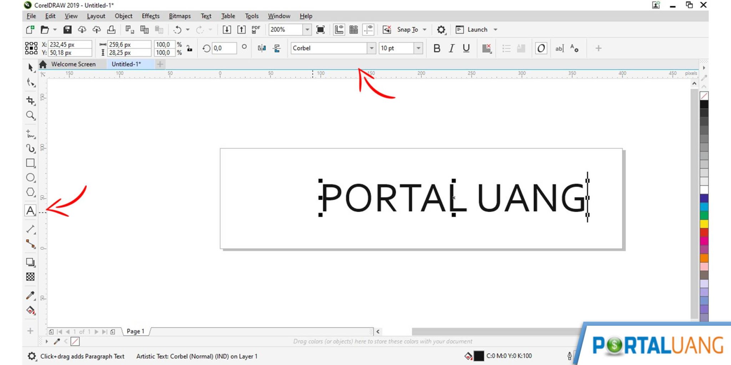Expand the Undo history dropdown
The height and width of the screenshot is (365, 731).
[x=188, y=30]
